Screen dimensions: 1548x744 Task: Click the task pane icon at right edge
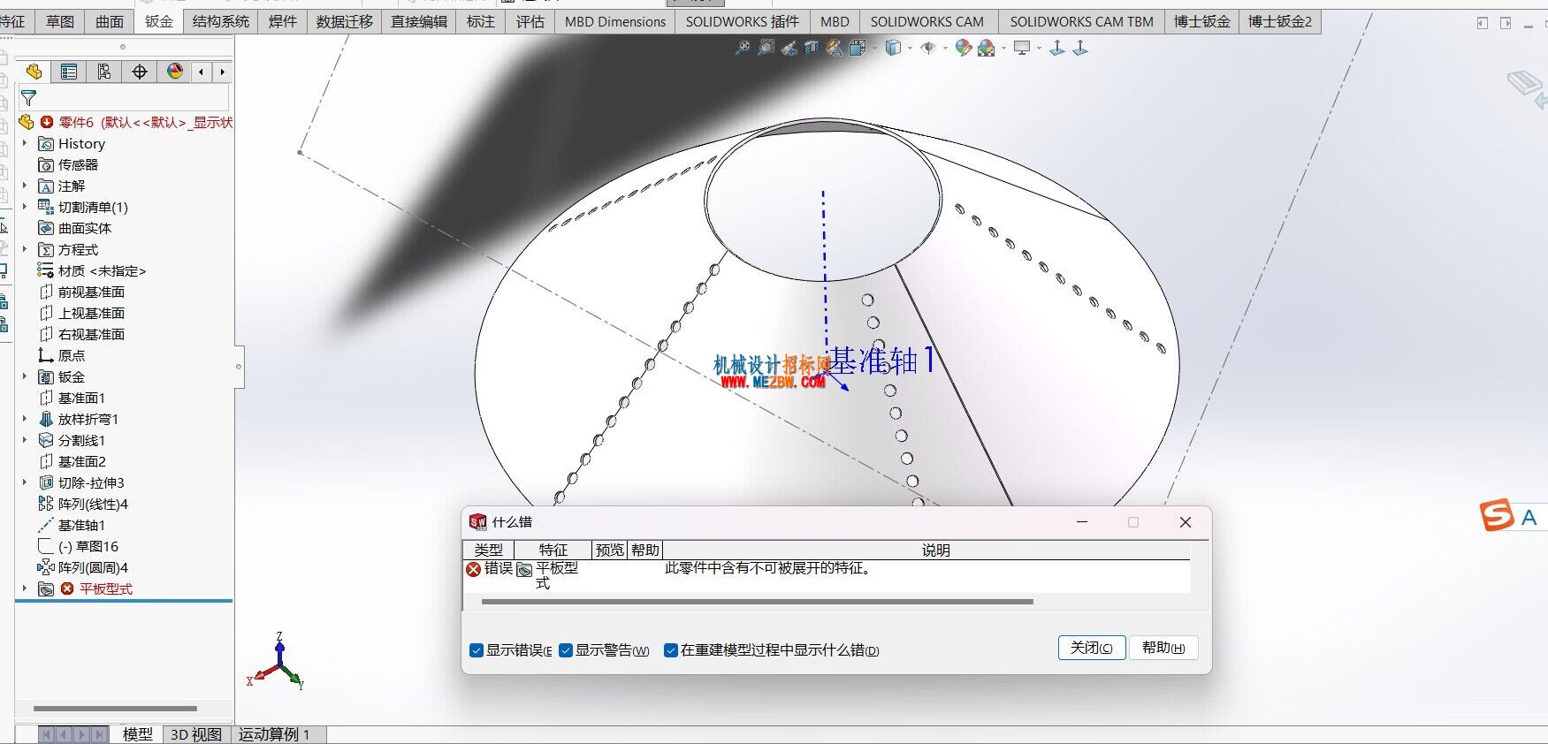1527,87
